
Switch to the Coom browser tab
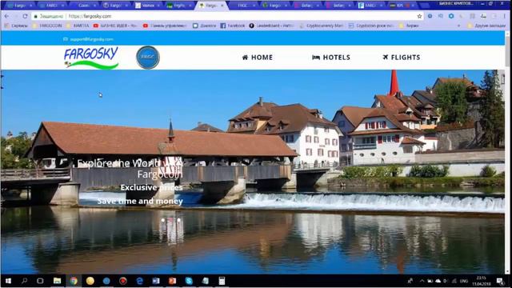coord(83,6)
